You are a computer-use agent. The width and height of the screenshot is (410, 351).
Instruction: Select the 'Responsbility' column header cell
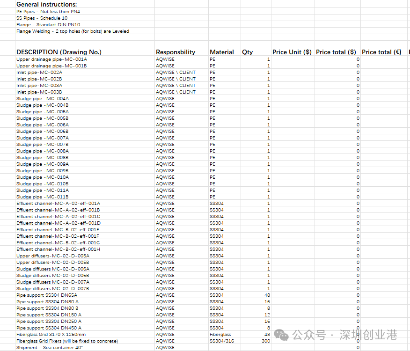click(182, 52)
